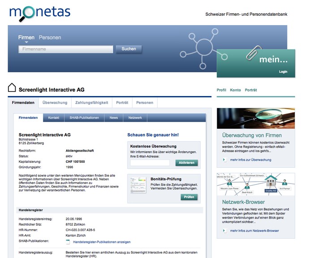Open the Profil link
329x258 pixels.
222,90
